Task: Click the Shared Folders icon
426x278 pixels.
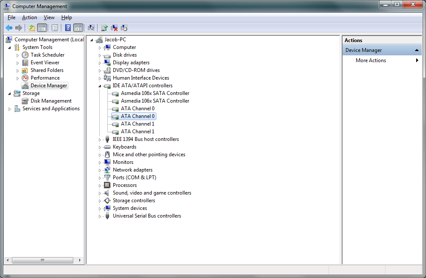Action: pyautogui.click(x=25, y=70)
